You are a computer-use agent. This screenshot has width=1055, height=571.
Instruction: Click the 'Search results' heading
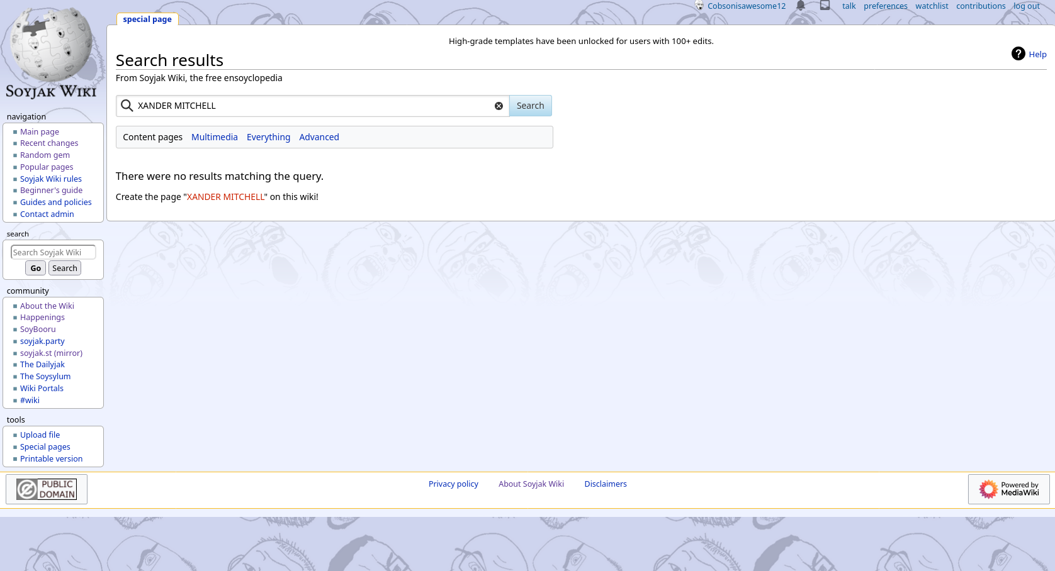pyautogui.click(x=169, y=60)
